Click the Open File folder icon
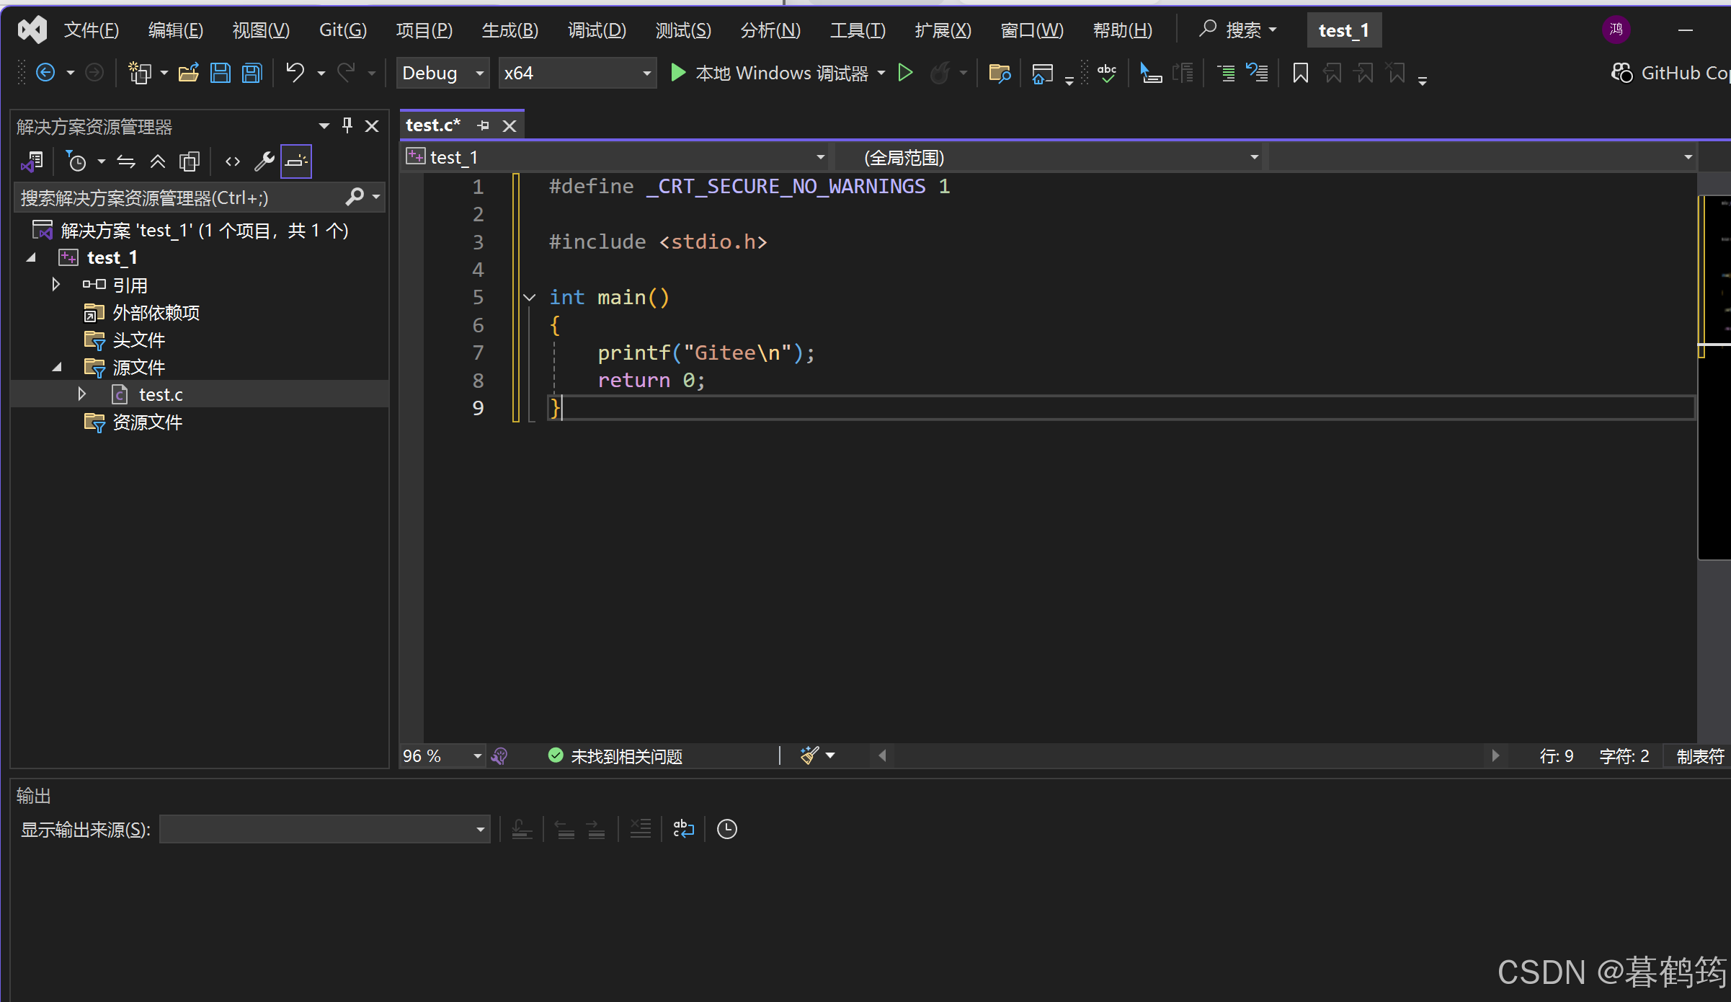The height and width of the screenshot is (1002, 1731). [189, 73]
